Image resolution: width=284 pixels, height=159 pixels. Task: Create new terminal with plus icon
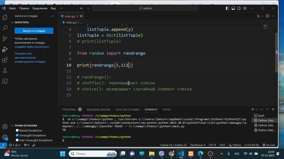(x=252, y=109)
